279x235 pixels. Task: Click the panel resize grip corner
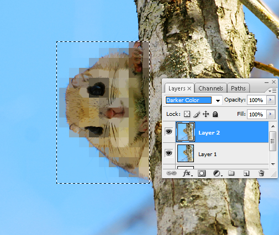pyautogui.click(x=275, y=174)
